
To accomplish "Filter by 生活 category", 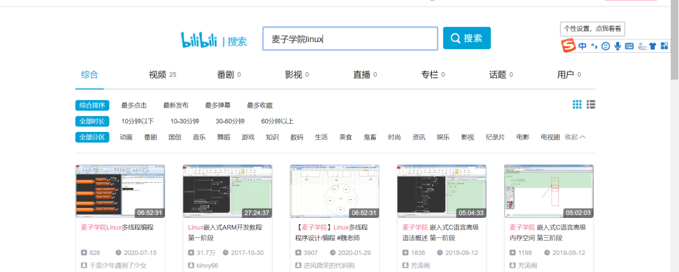I will pyautogui.click(x=321, y=138).
